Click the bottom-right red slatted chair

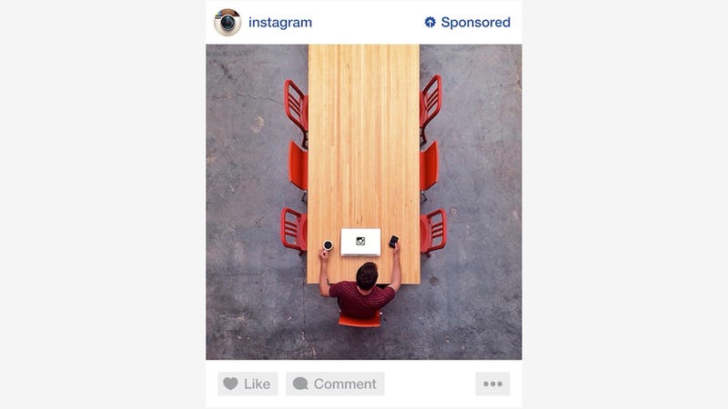[433, 231]
